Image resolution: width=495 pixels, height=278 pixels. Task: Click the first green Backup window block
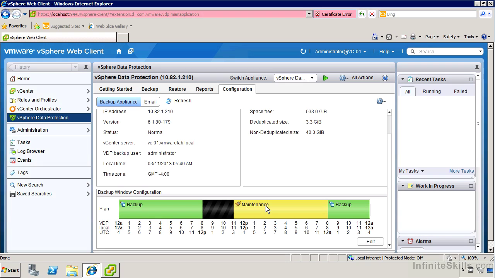pos(160,209)
